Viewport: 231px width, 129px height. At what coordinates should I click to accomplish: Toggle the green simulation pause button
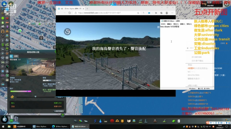click(11, 121)
